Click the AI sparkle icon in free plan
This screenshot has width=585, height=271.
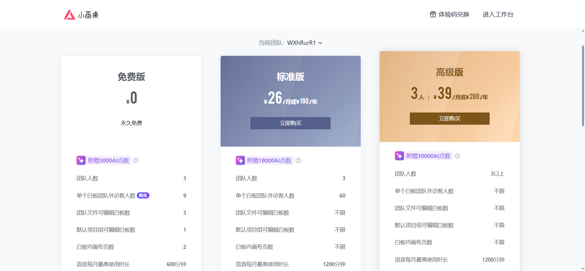[x=81, y=160]
